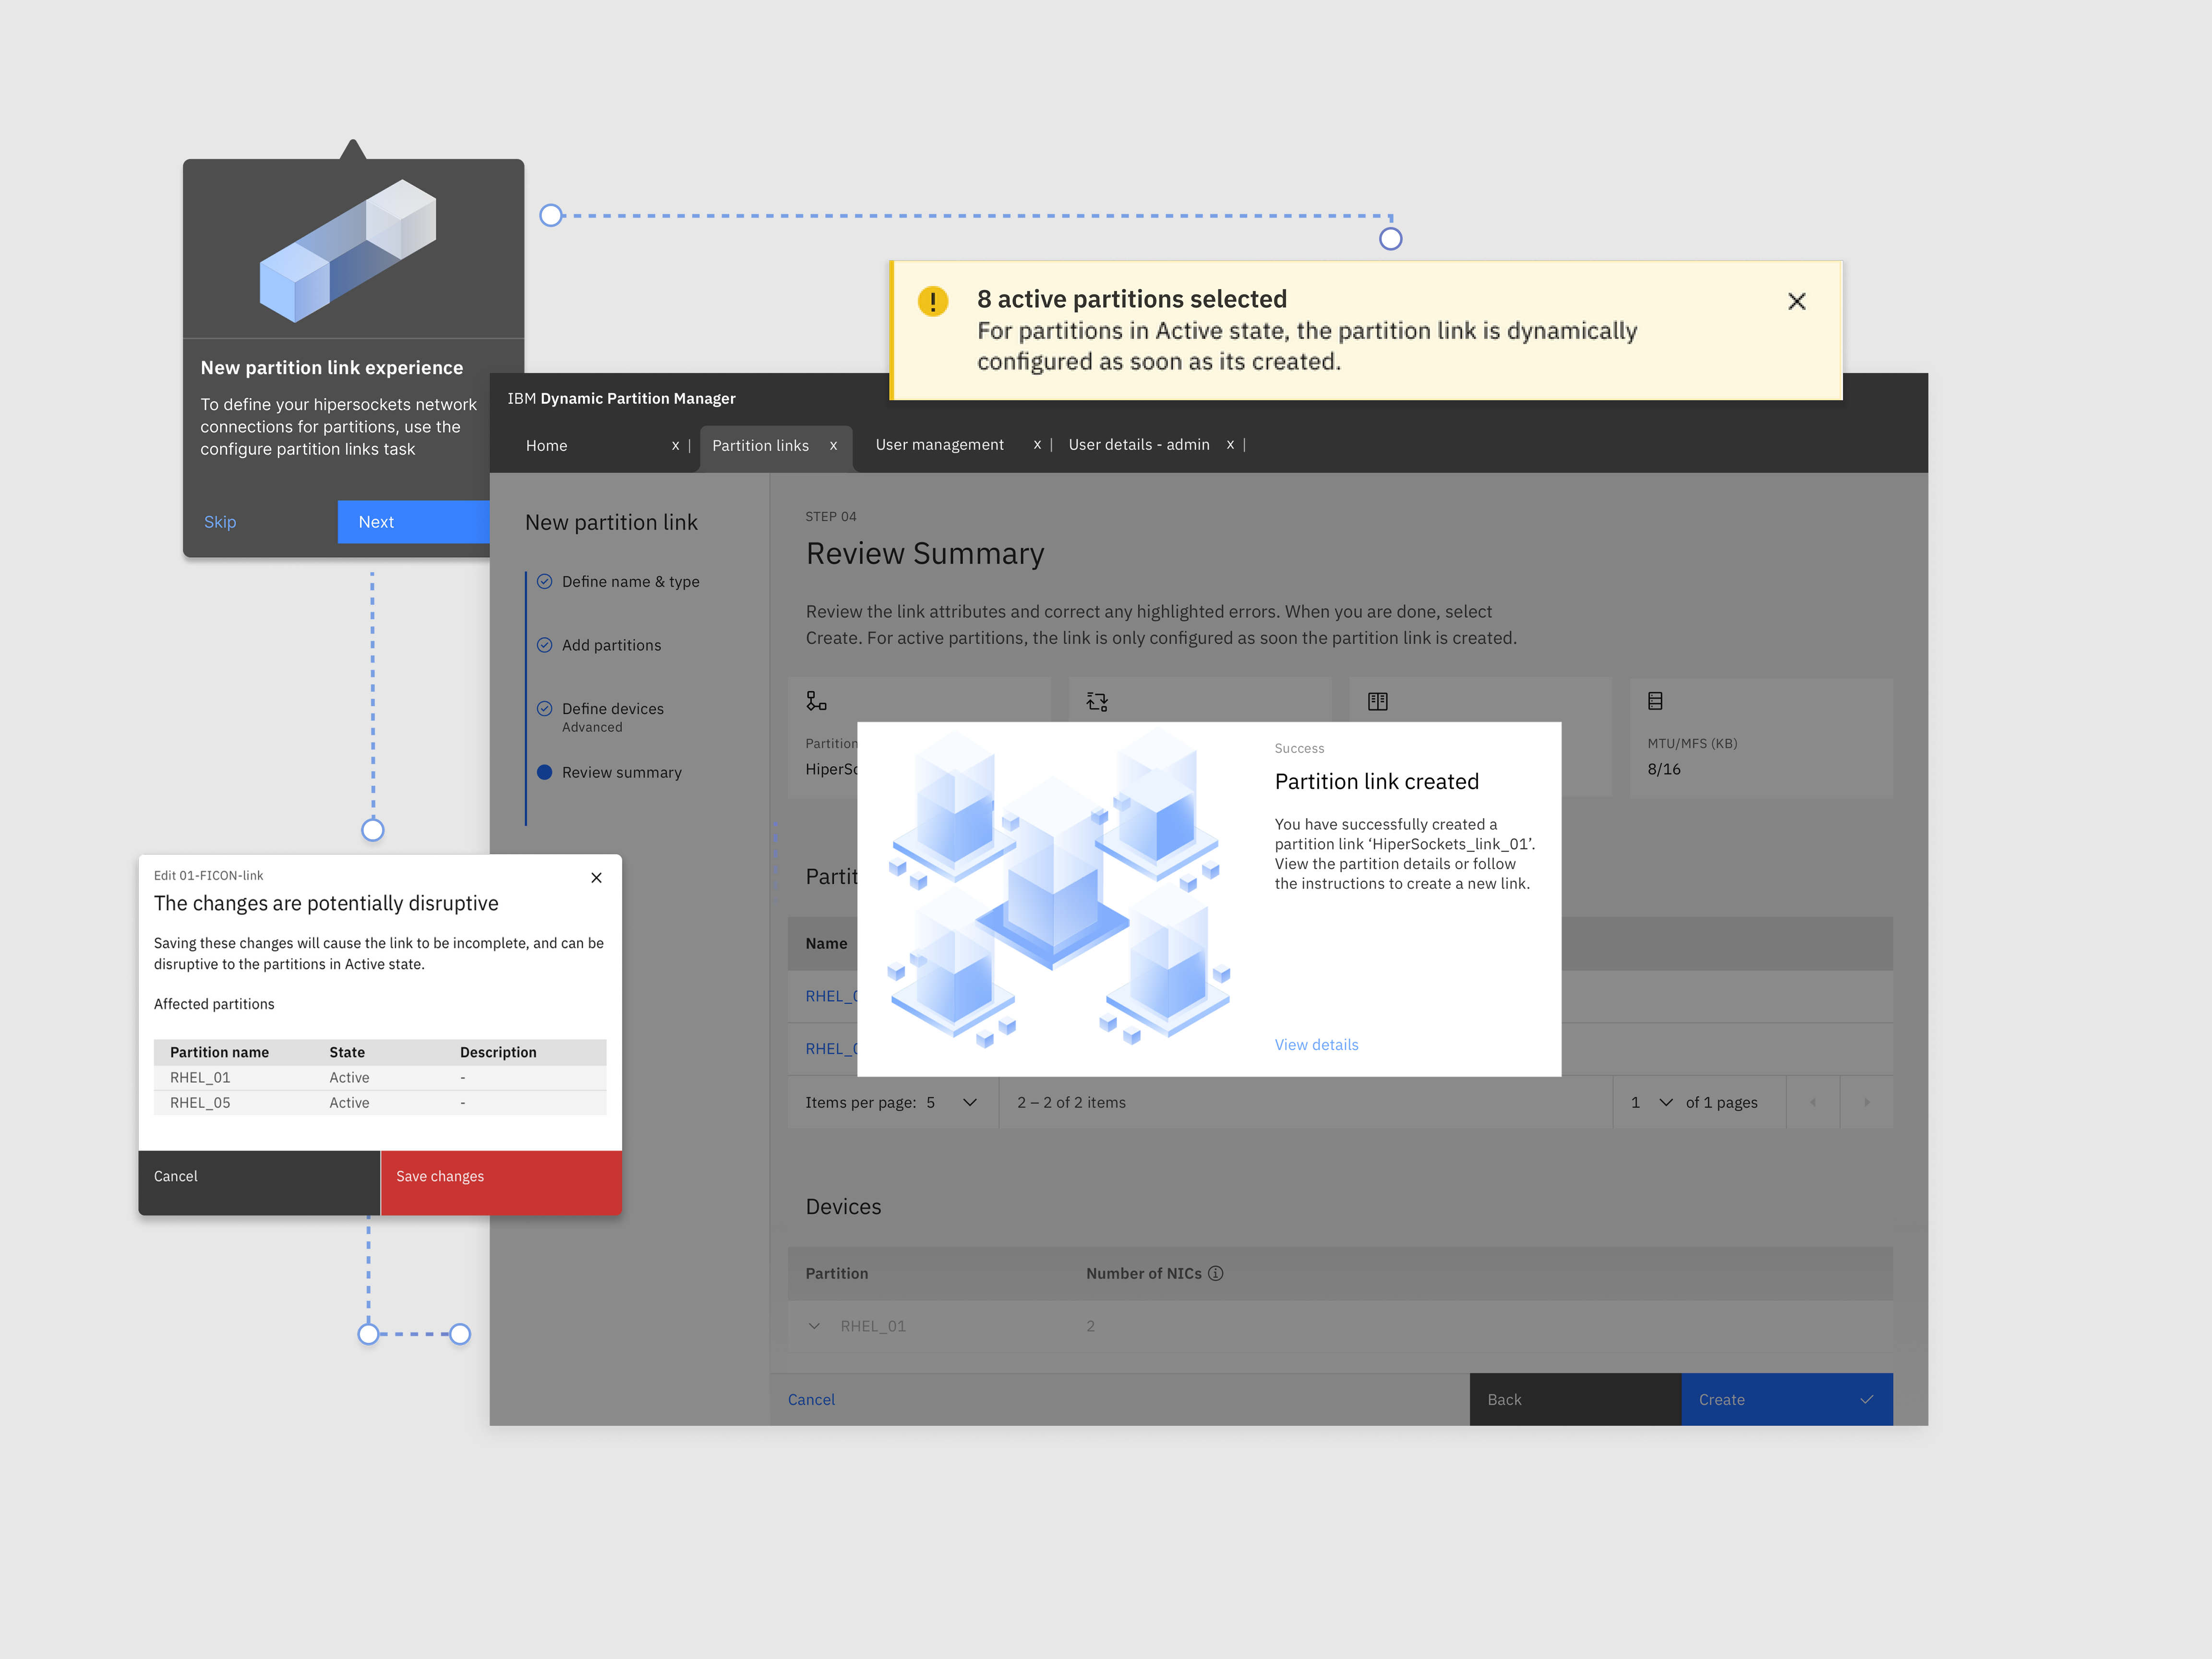Click the Number of NICs info icon
This screenshot has height=1659, width=2212.
[1215, 1273]
